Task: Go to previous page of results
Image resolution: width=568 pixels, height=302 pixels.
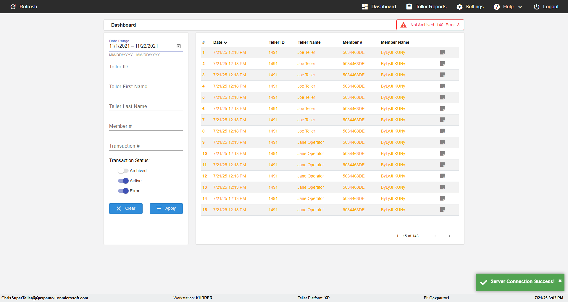Action: pyautogui.click(x=435, y=236)
